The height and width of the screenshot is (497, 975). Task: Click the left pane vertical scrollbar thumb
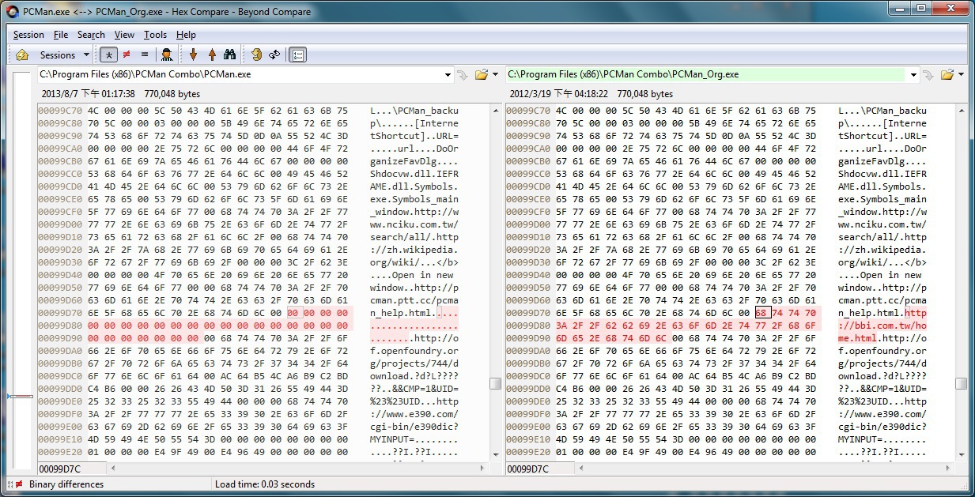[495, 383]
